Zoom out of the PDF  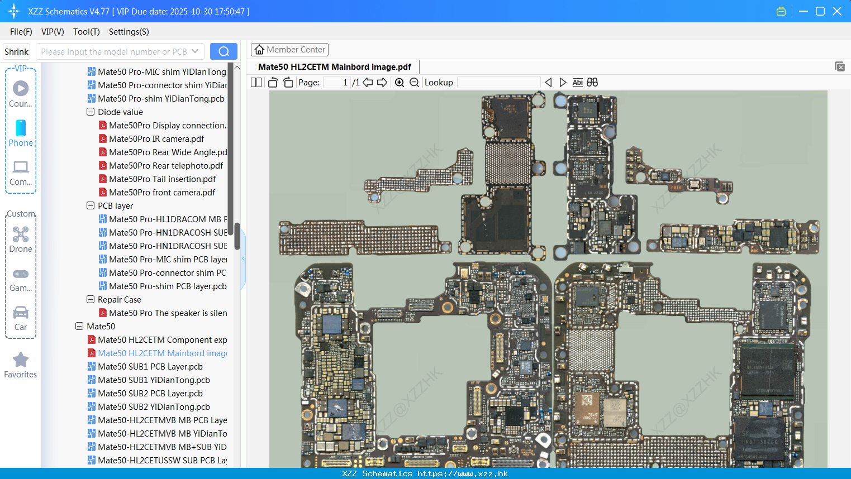click(x=414, y=82)
